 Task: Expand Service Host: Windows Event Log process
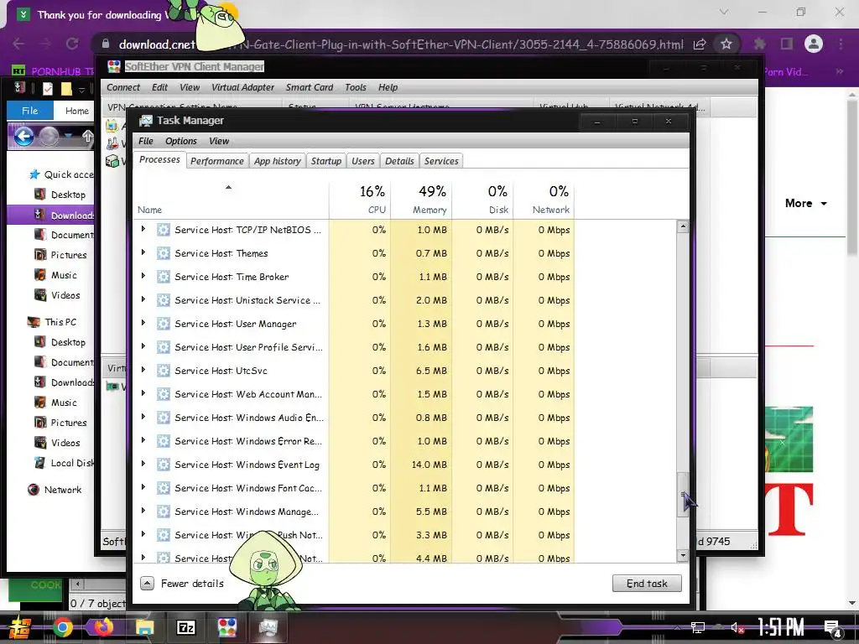point(143,464)
